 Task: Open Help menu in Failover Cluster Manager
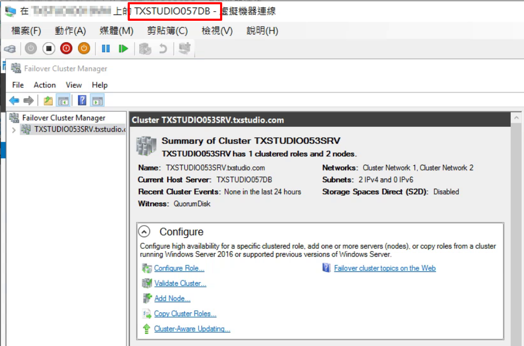click(x=99, y=85)
